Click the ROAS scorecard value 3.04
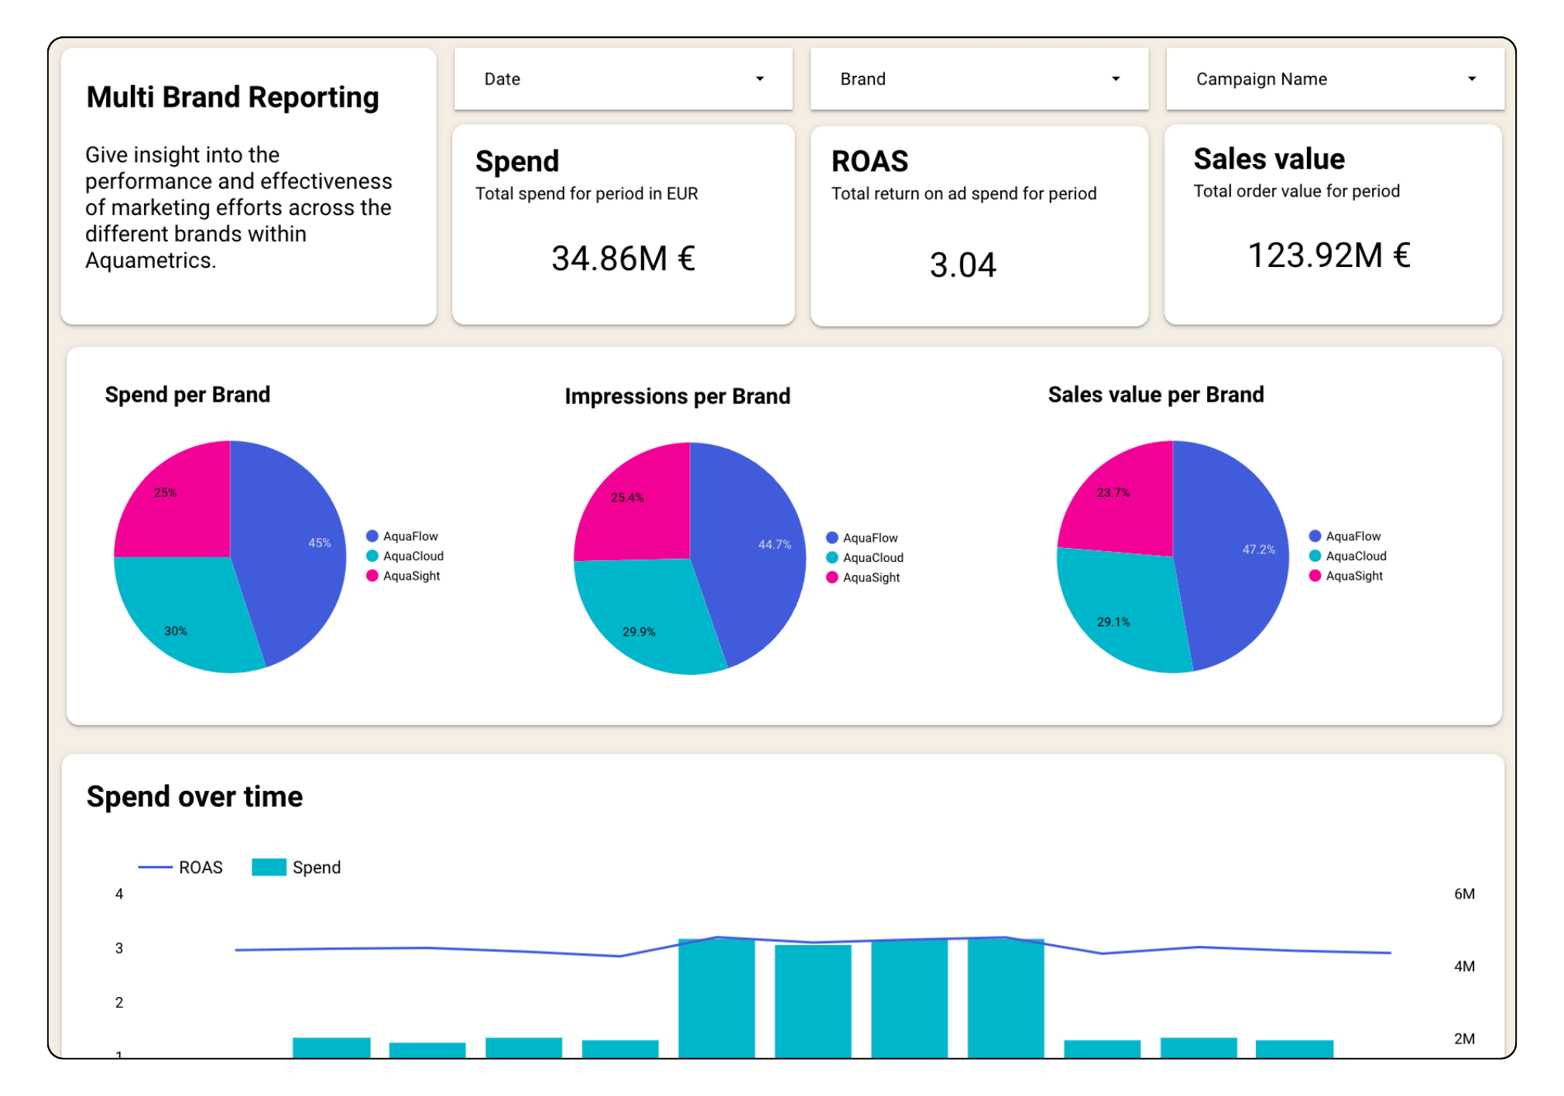 click(x=962, y=265)
